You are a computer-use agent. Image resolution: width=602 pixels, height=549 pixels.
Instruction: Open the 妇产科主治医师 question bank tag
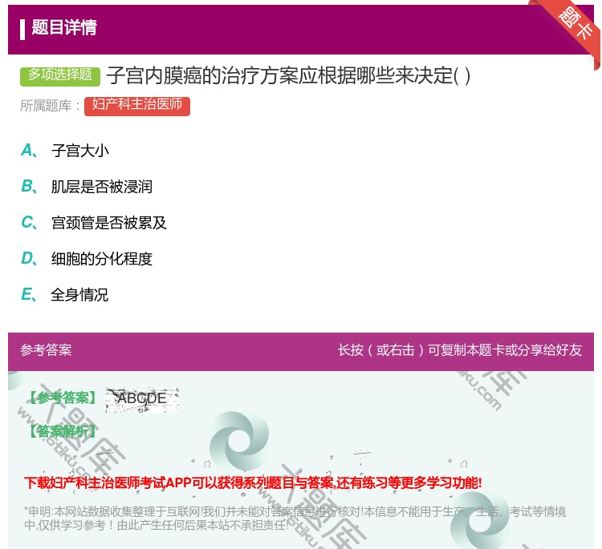point(137,106)
